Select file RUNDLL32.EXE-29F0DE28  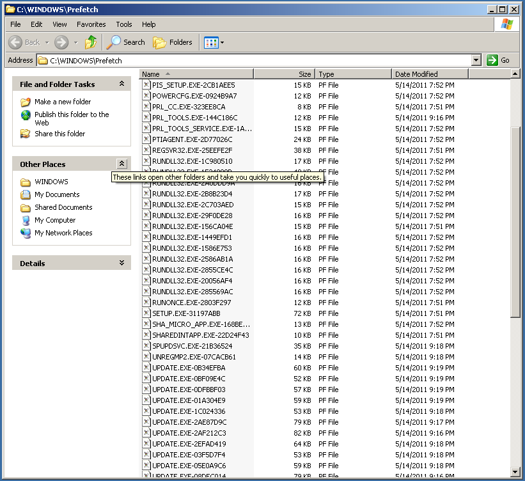point(192,216)
